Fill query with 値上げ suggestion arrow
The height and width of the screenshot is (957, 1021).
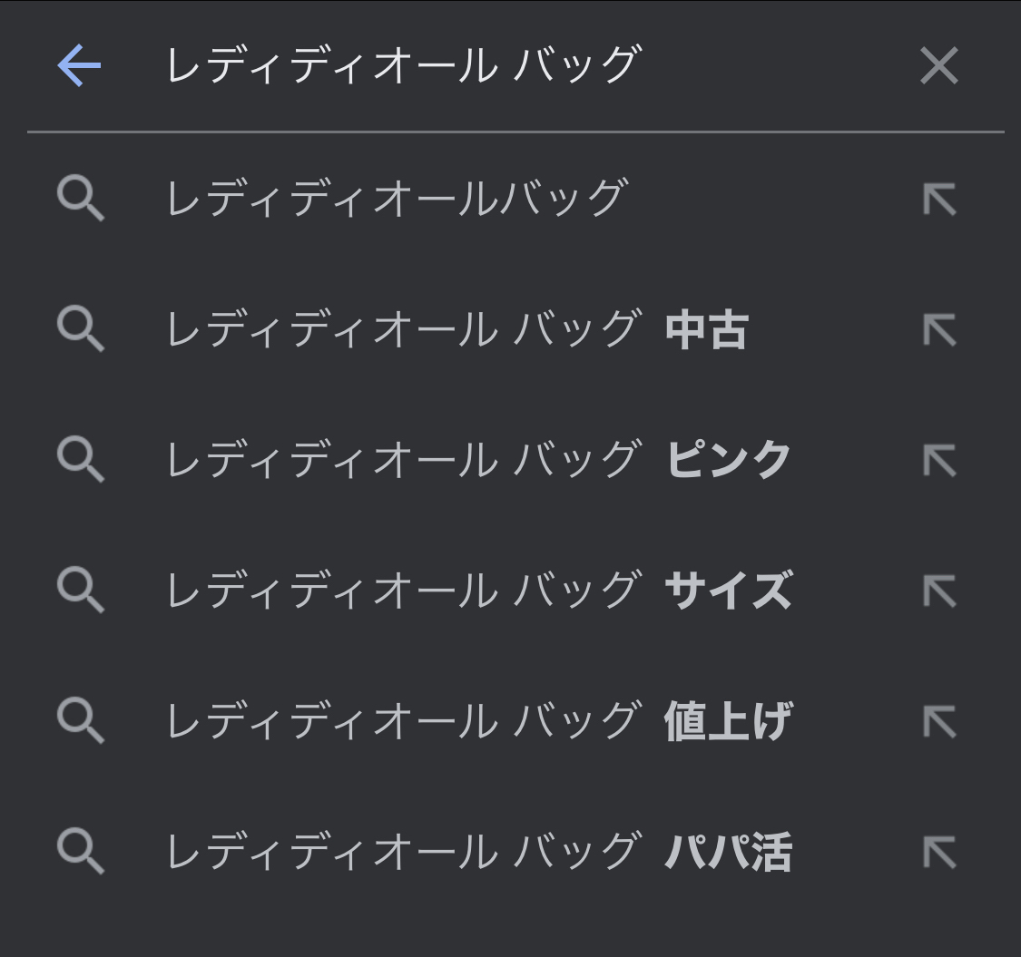[x=939, y=721]
